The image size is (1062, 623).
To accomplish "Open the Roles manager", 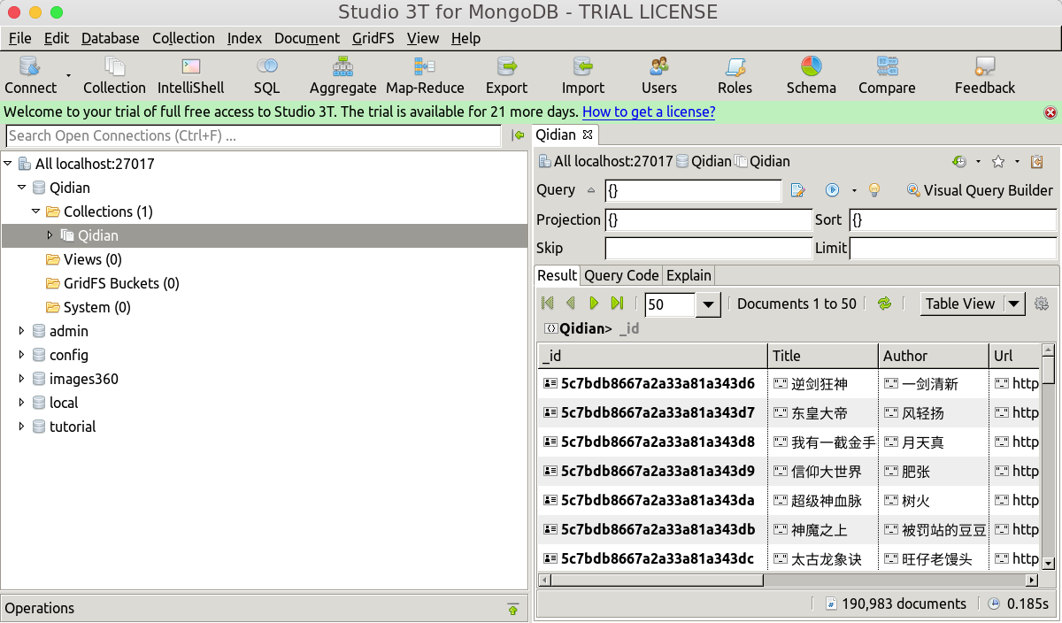I will tap(735, 75).
